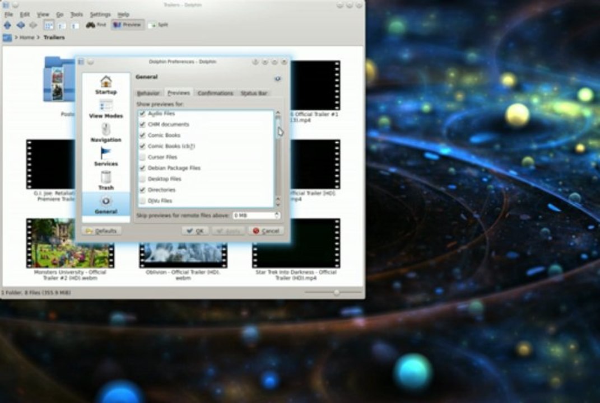600x403 pixels.
Task: Click the Dolphin window title bar menu icon
Action: pyautogui.click(x=6, y=4)
